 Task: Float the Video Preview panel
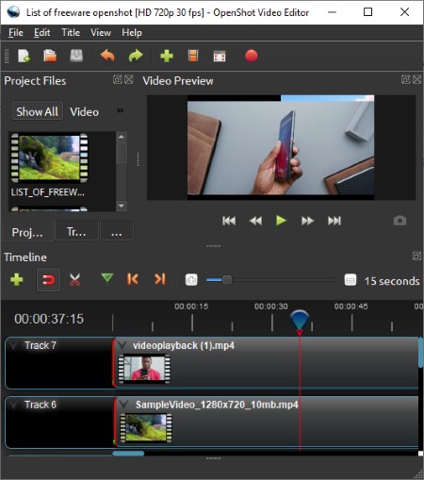pos(406,79)
